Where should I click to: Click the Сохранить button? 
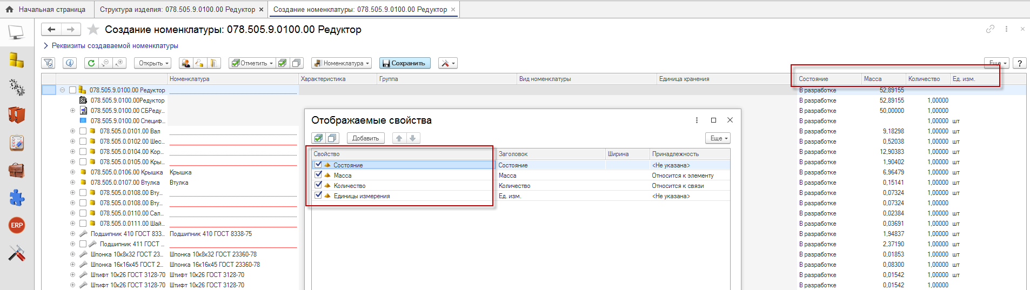pyautogui.click(x=404, y=63)
